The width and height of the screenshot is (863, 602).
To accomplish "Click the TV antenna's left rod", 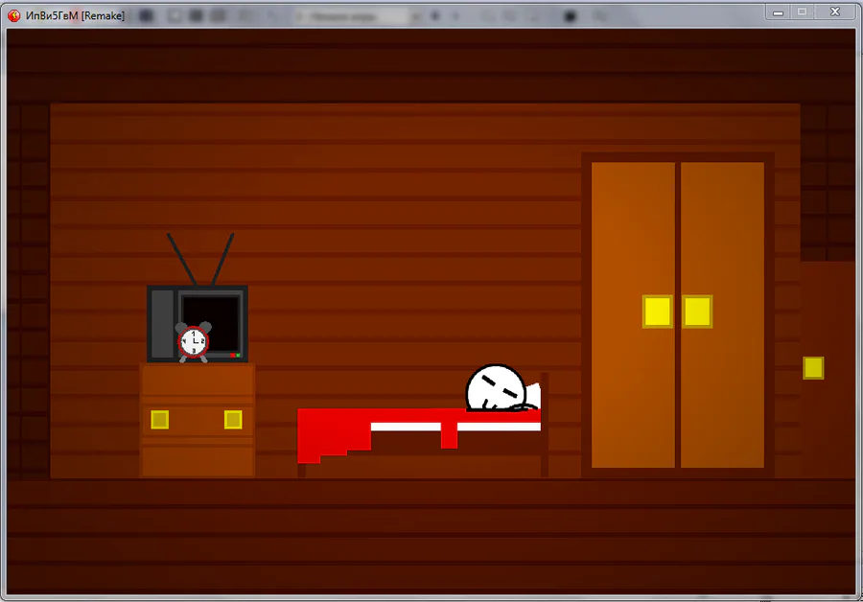I will 182,259.
